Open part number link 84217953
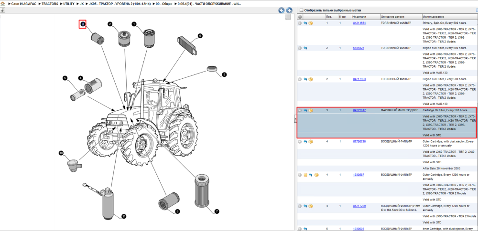 (x=359, y=79)
